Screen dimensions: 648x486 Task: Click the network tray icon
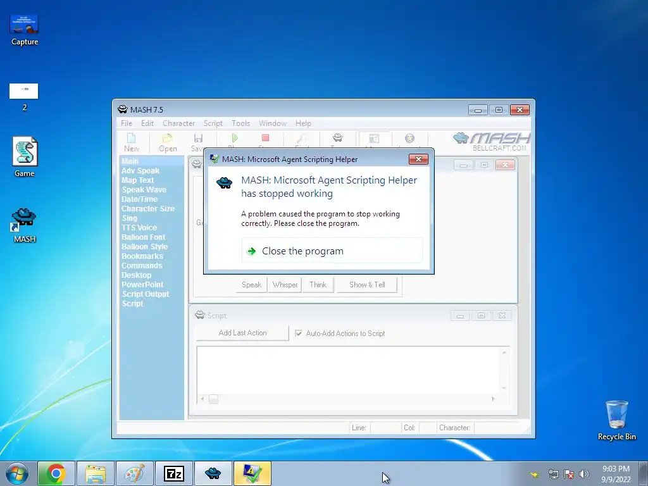[x=553, y=474]
